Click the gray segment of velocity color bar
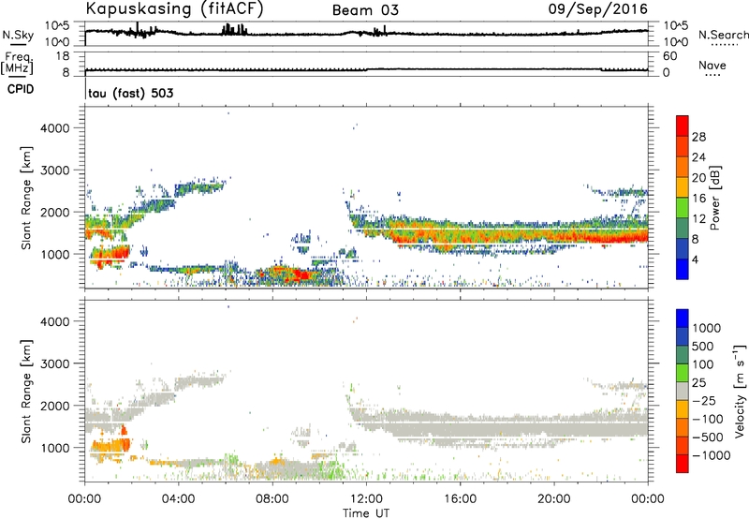The width and height of the screenshot is (749, 519). pos(683,392)
